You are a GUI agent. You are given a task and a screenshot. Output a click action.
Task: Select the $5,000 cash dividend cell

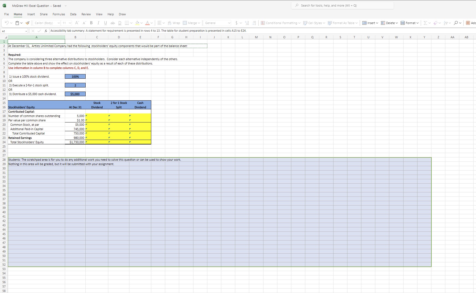(75, 94)
